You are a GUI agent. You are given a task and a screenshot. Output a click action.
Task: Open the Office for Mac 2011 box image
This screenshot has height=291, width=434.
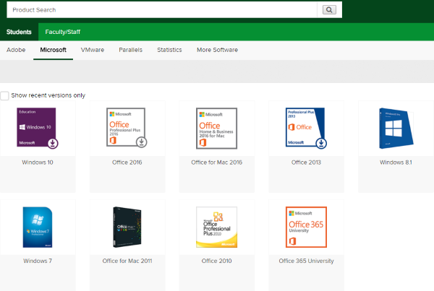(x=127, y=227)
